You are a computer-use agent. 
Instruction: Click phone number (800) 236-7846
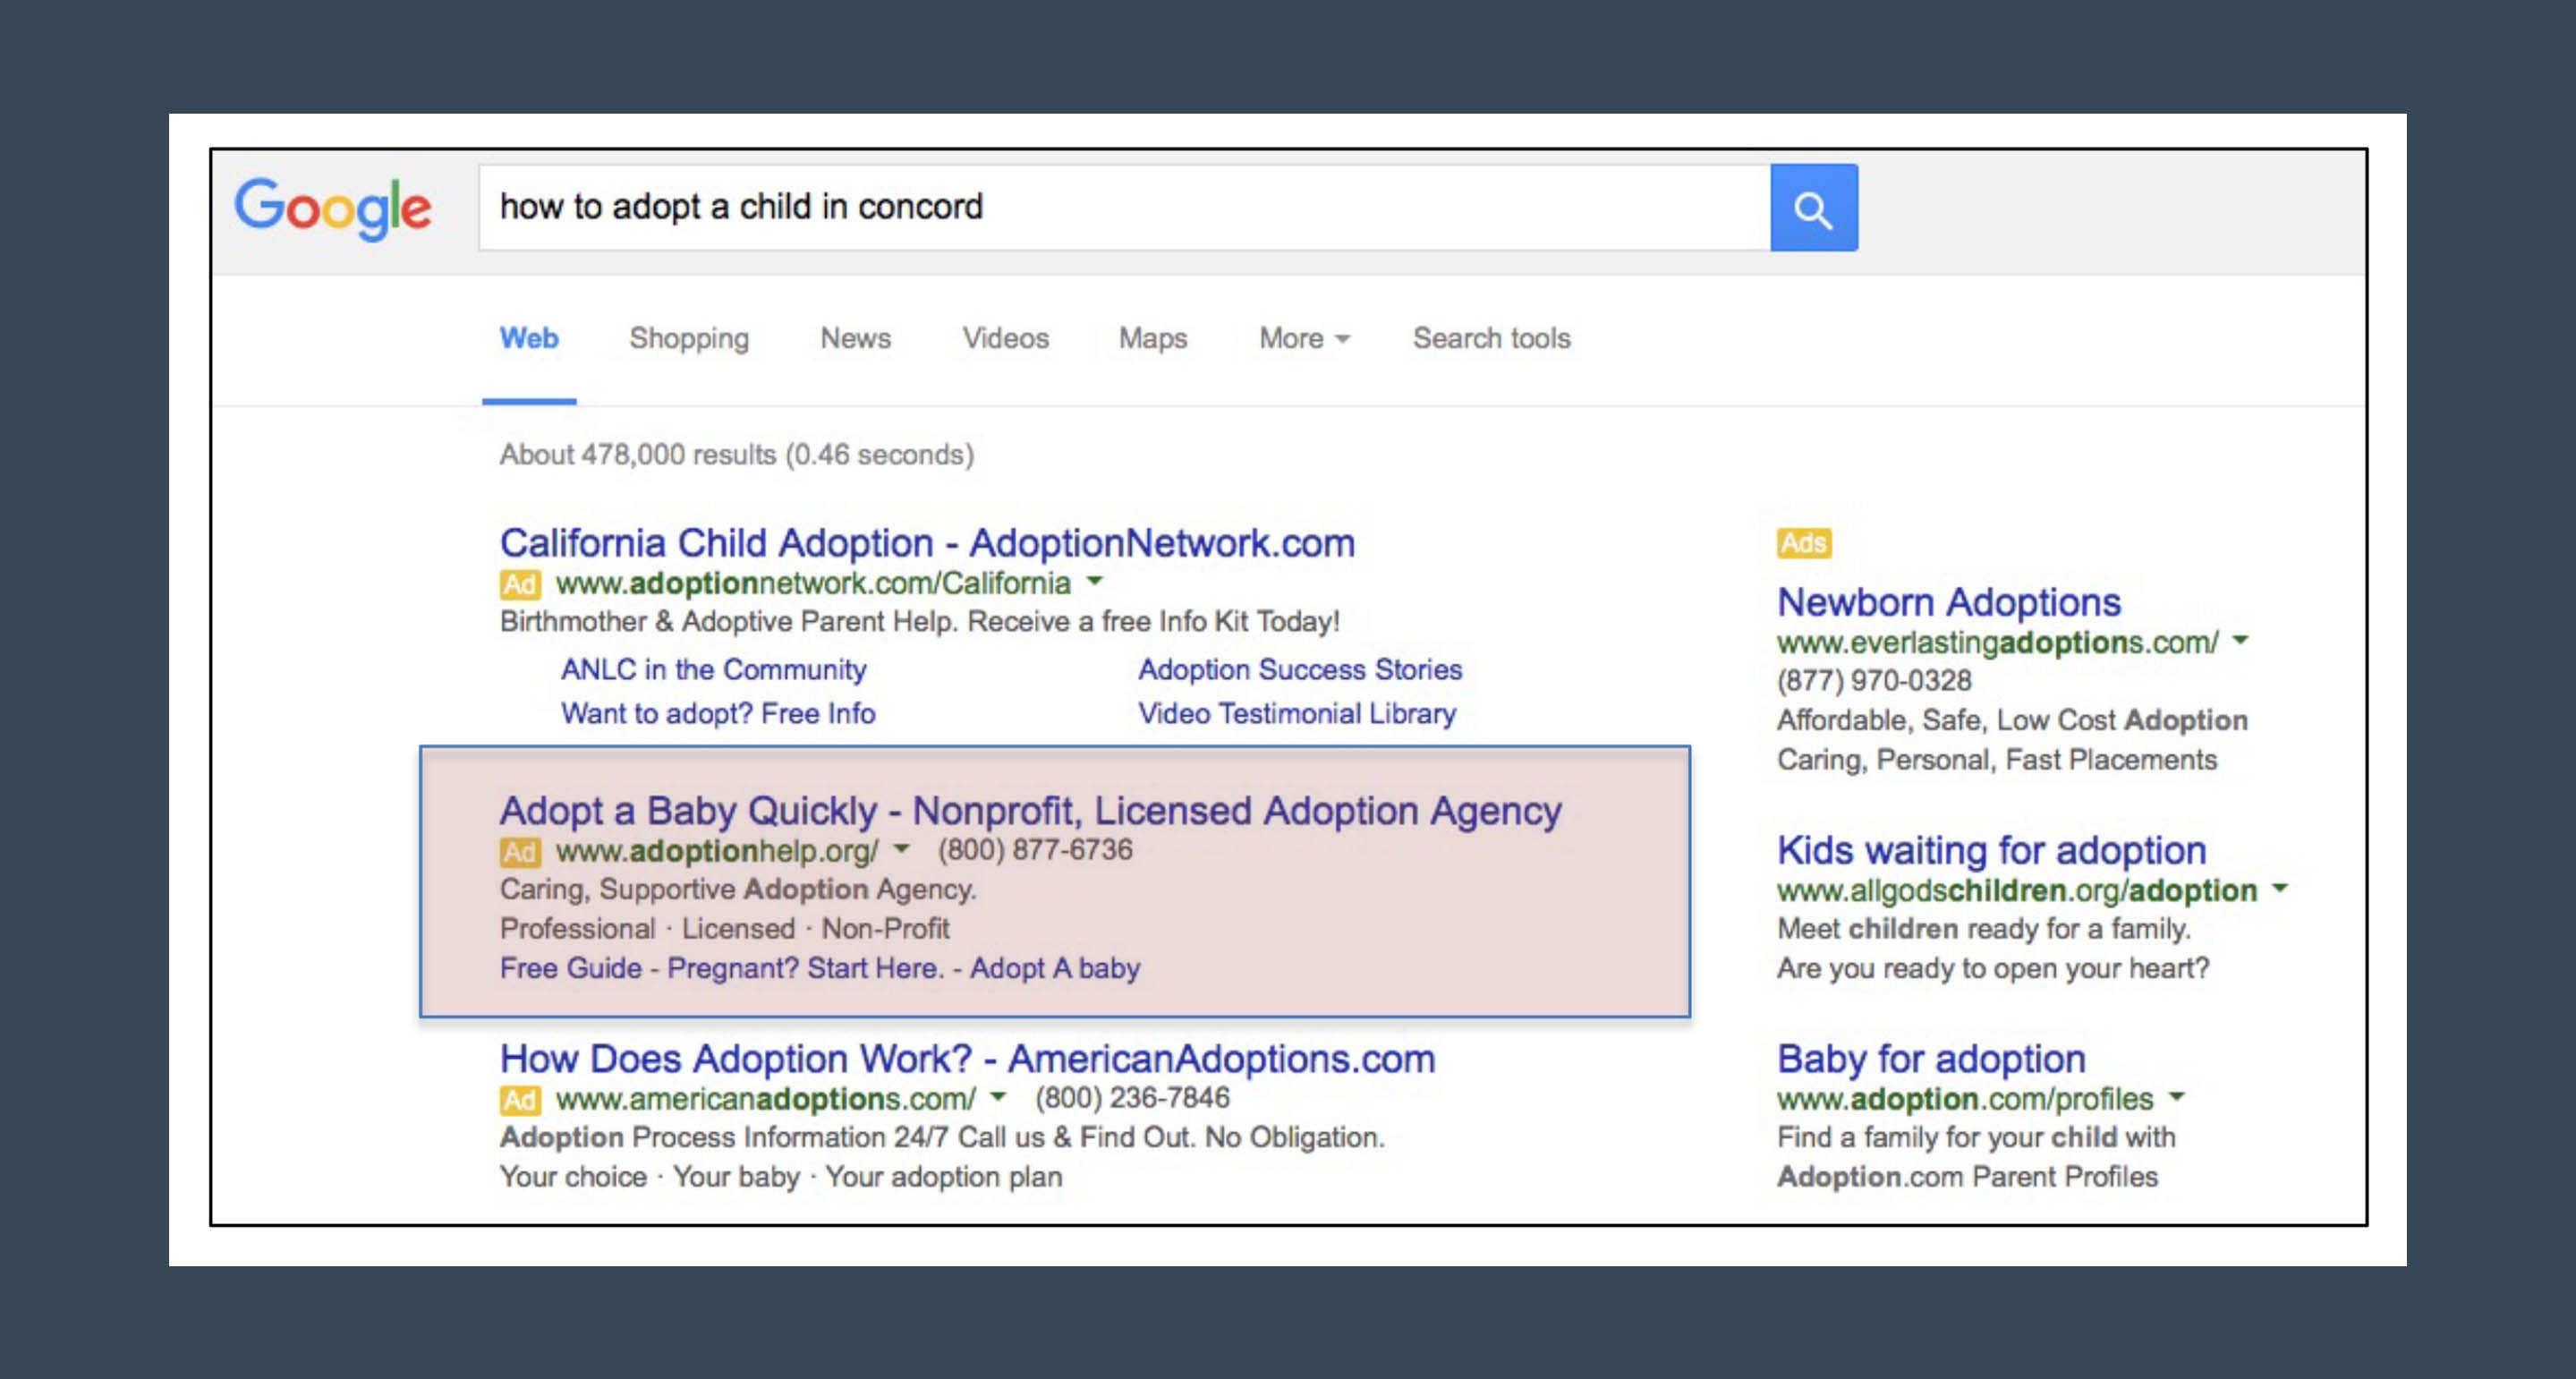pos(1132,1097)
